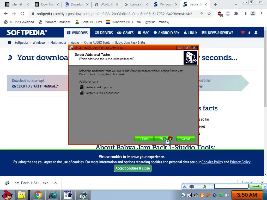The width and height of the screenshot is (267, 200).
Task: Open the Softpedia Windows tab
Action: pyautogui.click(x=166, y=4)
